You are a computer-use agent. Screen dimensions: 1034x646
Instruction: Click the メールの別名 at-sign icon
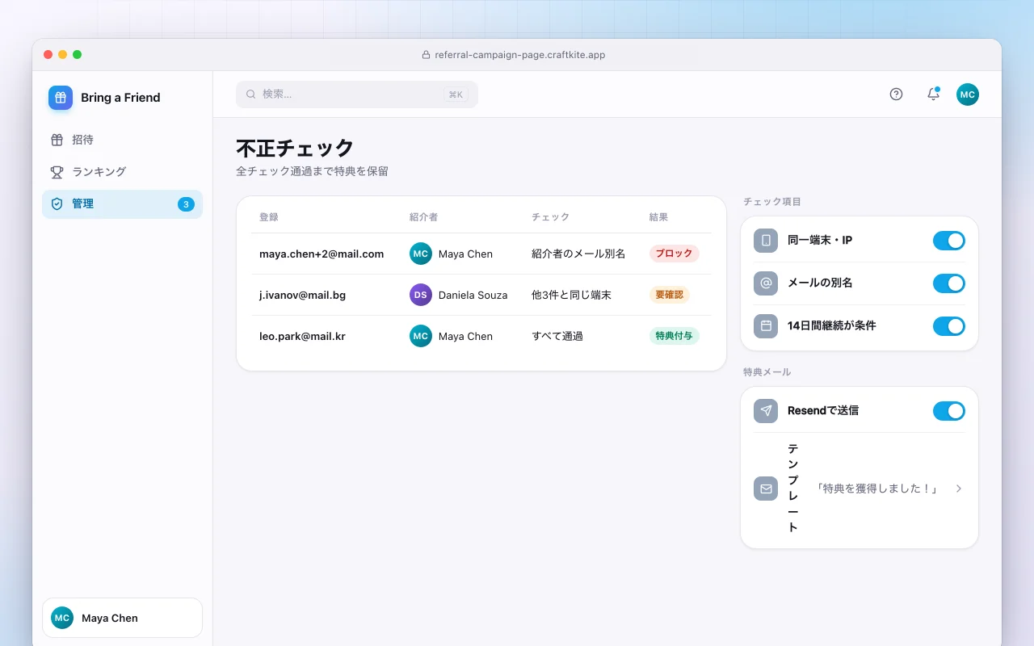766,283
